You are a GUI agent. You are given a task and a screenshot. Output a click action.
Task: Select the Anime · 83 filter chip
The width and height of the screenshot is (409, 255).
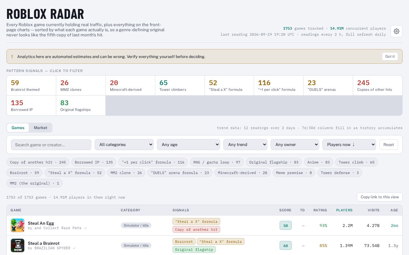[319, 162]
